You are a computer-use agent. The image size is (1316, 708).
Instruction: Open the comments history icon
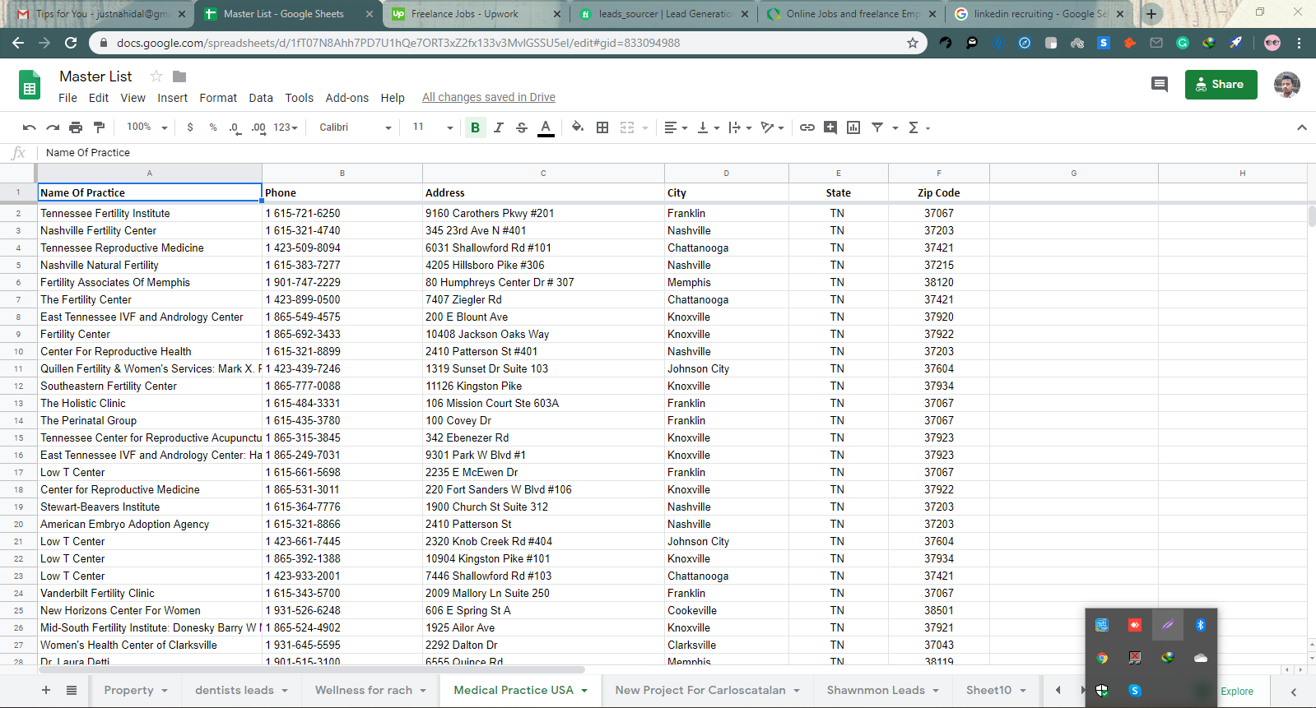click(1160, 84)
